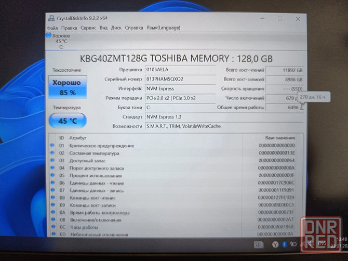Click the blue status circle of the C: disk tab
348x261 pixels.
tap(49, 35)
